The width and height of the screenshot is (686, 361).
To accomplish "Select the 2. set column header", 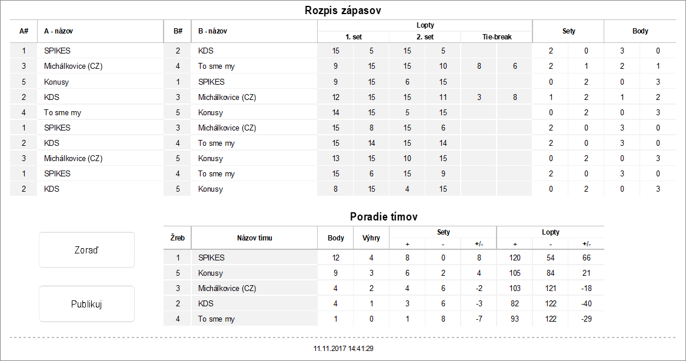I will coord(424,36).
